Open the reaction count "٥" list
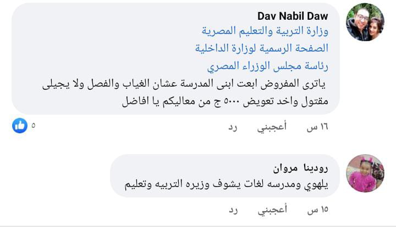Viewport: 396px width, 232px height. coord(34,126)
